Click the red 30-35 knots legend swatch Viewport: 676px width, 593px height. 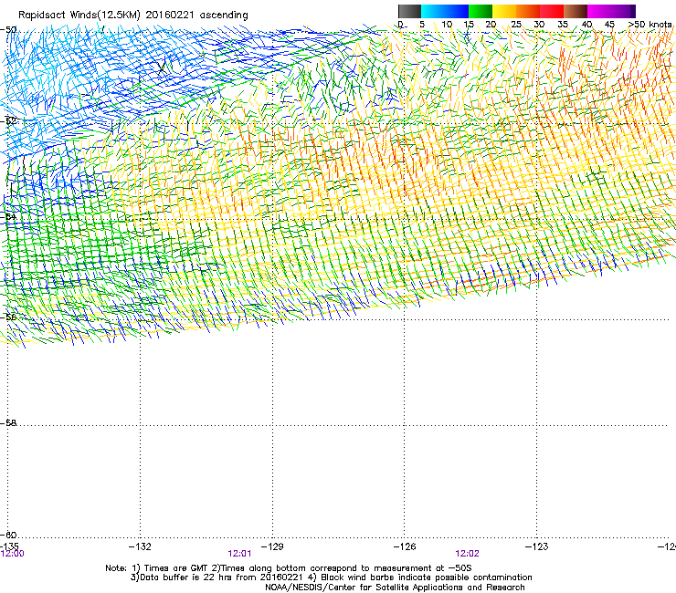coord(552,11)
